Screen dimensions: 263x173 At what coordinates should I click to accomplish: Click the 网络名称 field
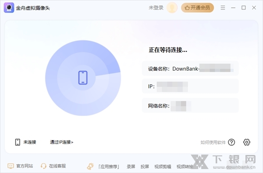[x=190, y=106]
